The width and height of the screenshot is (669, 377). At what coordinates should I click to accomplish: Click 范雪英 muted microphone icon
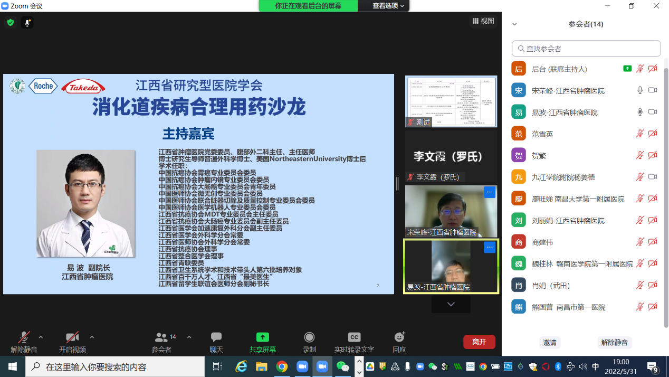point(640,134)
